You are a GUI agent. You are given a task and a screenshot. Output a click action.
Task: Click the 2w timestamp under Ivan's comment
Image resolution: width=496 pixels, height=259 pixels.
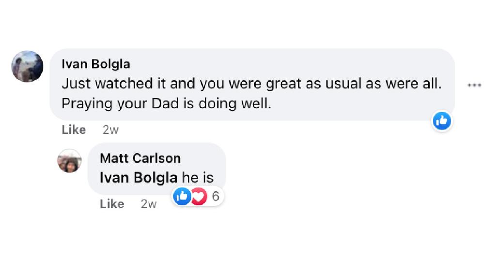pos(110,129)
